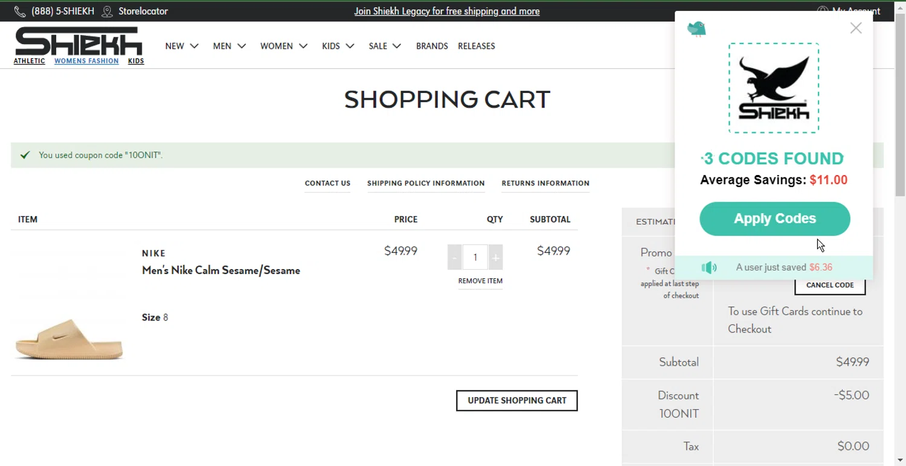
Task: Click the Nike Calm slide product thumbnail
Action: click(x=69, y=339)
